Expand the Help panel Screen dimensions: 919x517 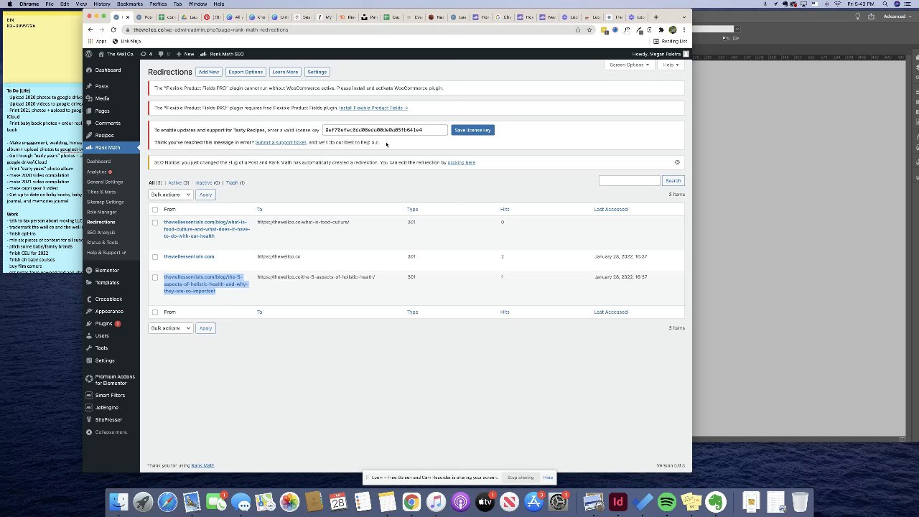(670, 65)
